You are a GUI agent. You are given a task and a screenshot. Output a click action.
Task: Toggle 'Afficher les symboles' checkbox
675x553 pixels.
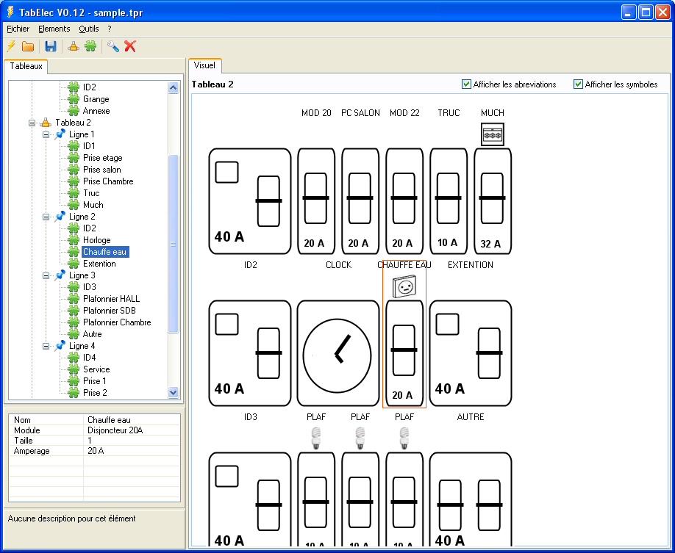(579, 84)
